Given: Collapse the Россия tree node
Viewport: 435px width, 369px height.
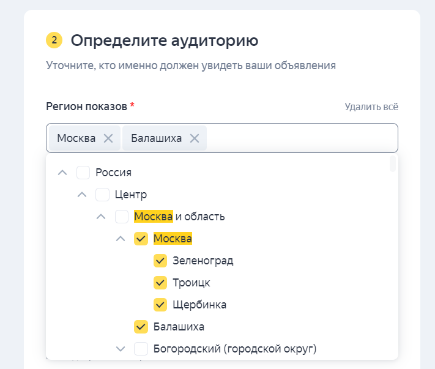Looking at the screenshot, I should pyautogui.click(x=62, y=173).
